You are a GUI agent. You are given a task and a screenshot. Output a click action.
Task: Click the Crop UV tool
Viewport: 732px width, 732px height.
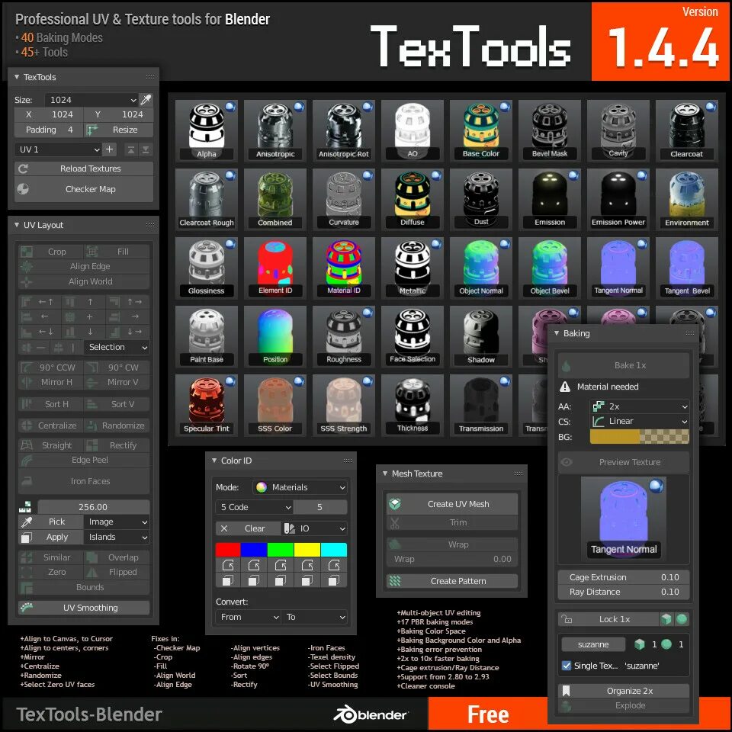(51, 252)
